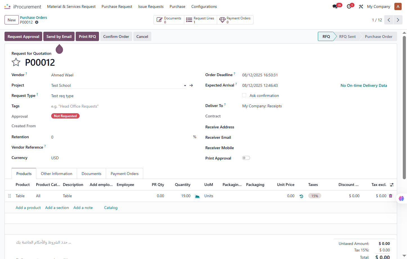Select the RFQ Sent status stage
The width and height of the screenshot is (407, 259).
347,37
